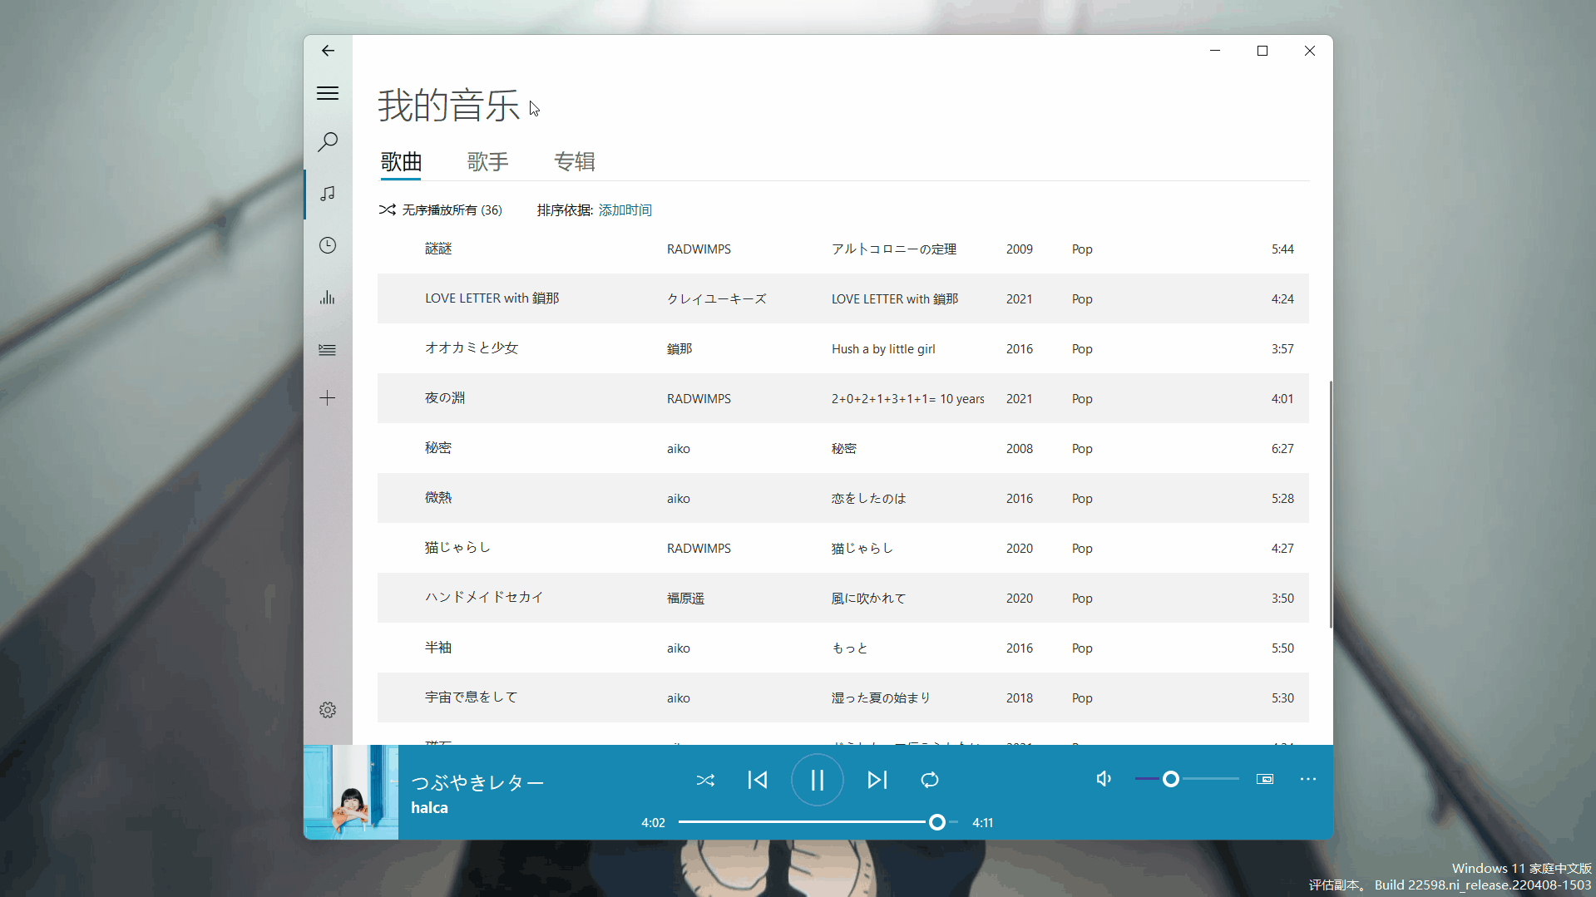Pause the current track halca
The image size is (1596, 897).
(x=817, y=780)
